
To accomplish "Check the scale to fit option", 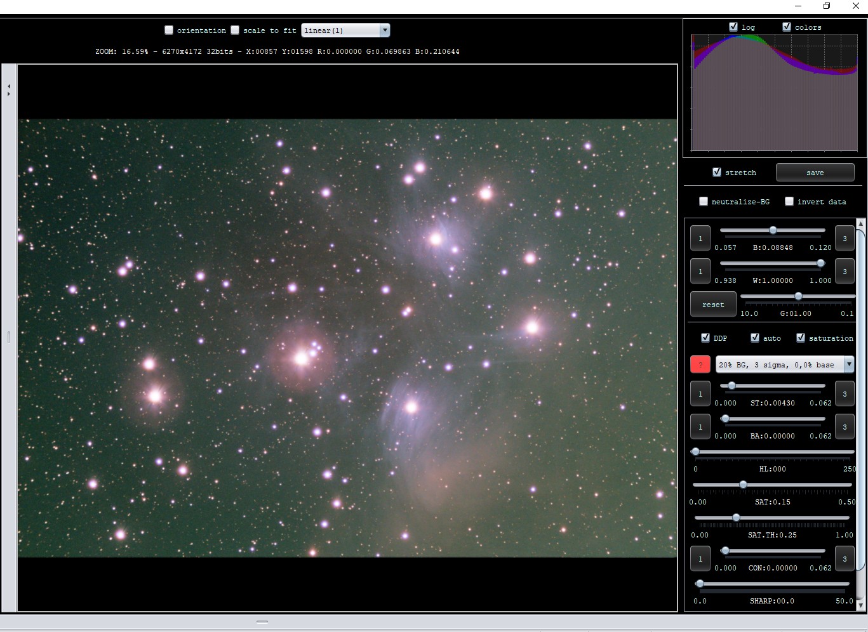I will [235, 30].
